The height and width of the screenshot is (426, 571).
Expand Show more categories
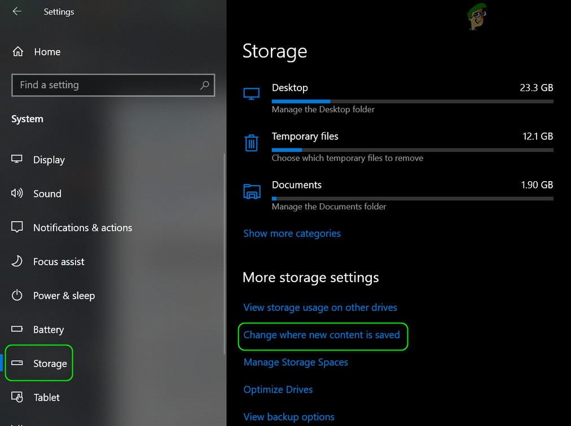(292, 234)
